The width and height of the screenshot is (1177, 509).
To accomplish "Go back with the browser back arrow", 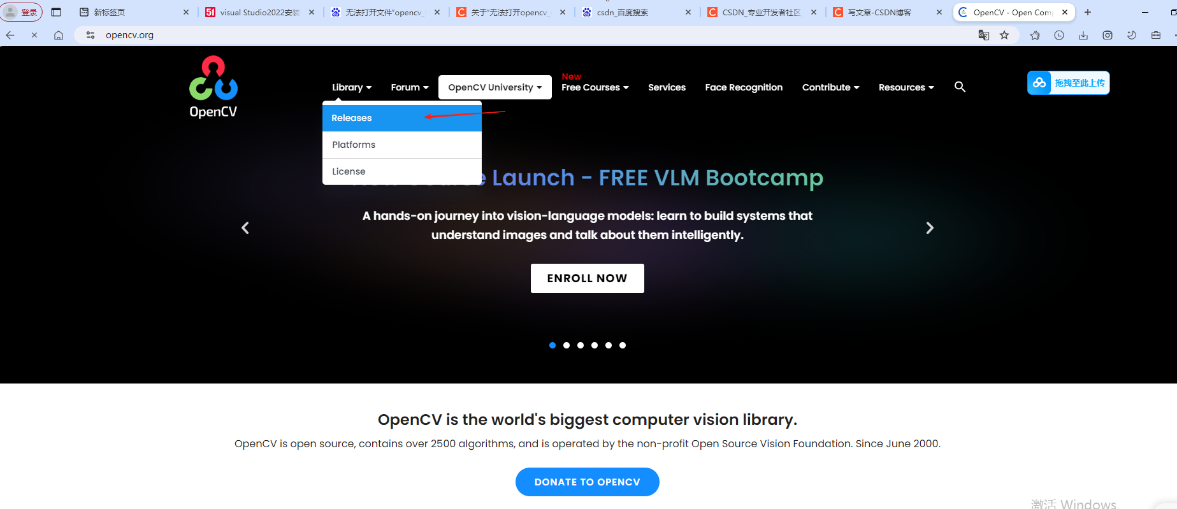I will (x=10, y=35).
